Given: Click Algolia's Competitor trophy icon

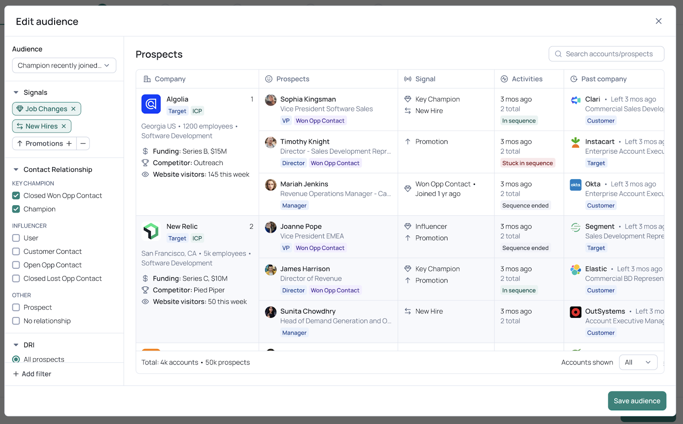Looking at the screenshot, I should click(145, 163).
